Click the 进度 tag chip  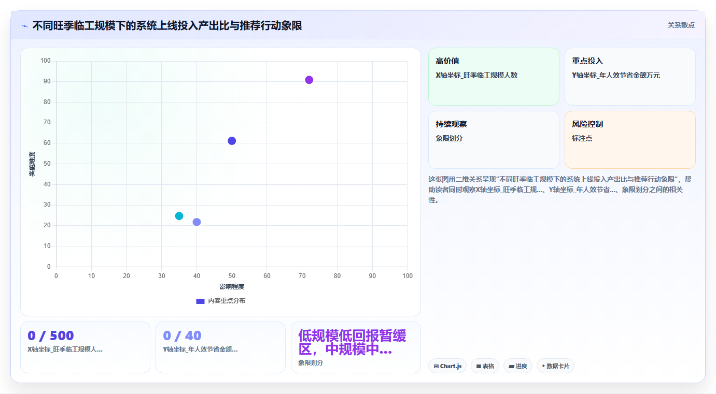click(x=518, y=366)
